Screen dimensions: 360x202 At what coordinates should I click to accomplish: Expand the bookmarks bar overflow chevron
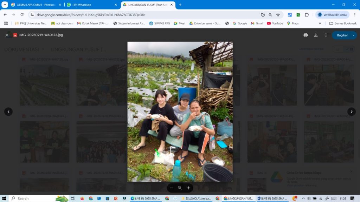[x=320, y=23]
